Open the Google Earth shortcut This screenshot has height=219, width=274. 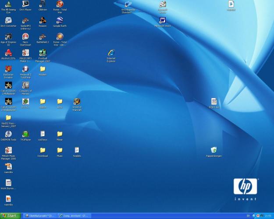(60, 21)
